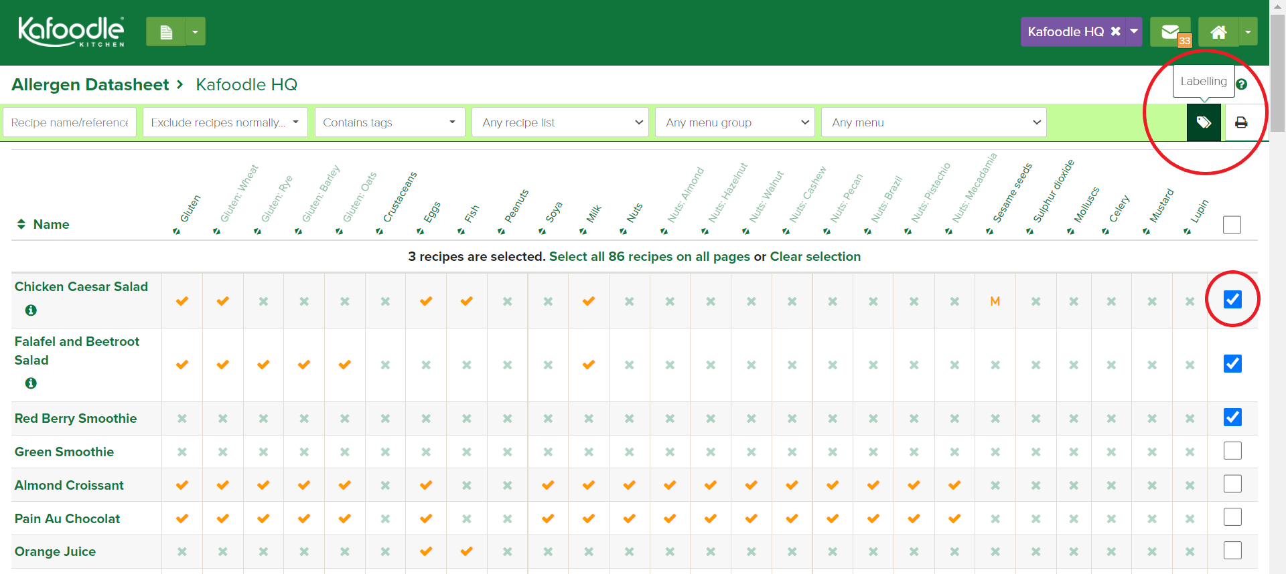
Task: Click Clear selection link
Action: click(815, 257)
